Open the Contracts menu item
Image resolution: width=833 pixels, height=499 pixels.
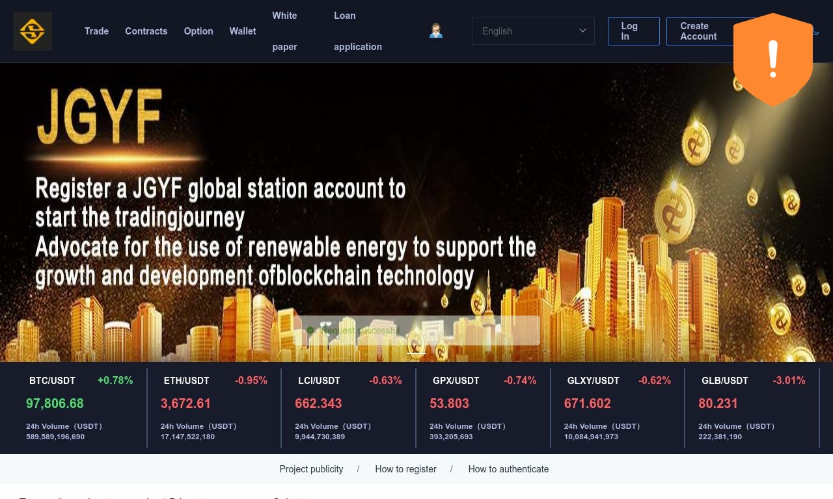click(146, 31)
